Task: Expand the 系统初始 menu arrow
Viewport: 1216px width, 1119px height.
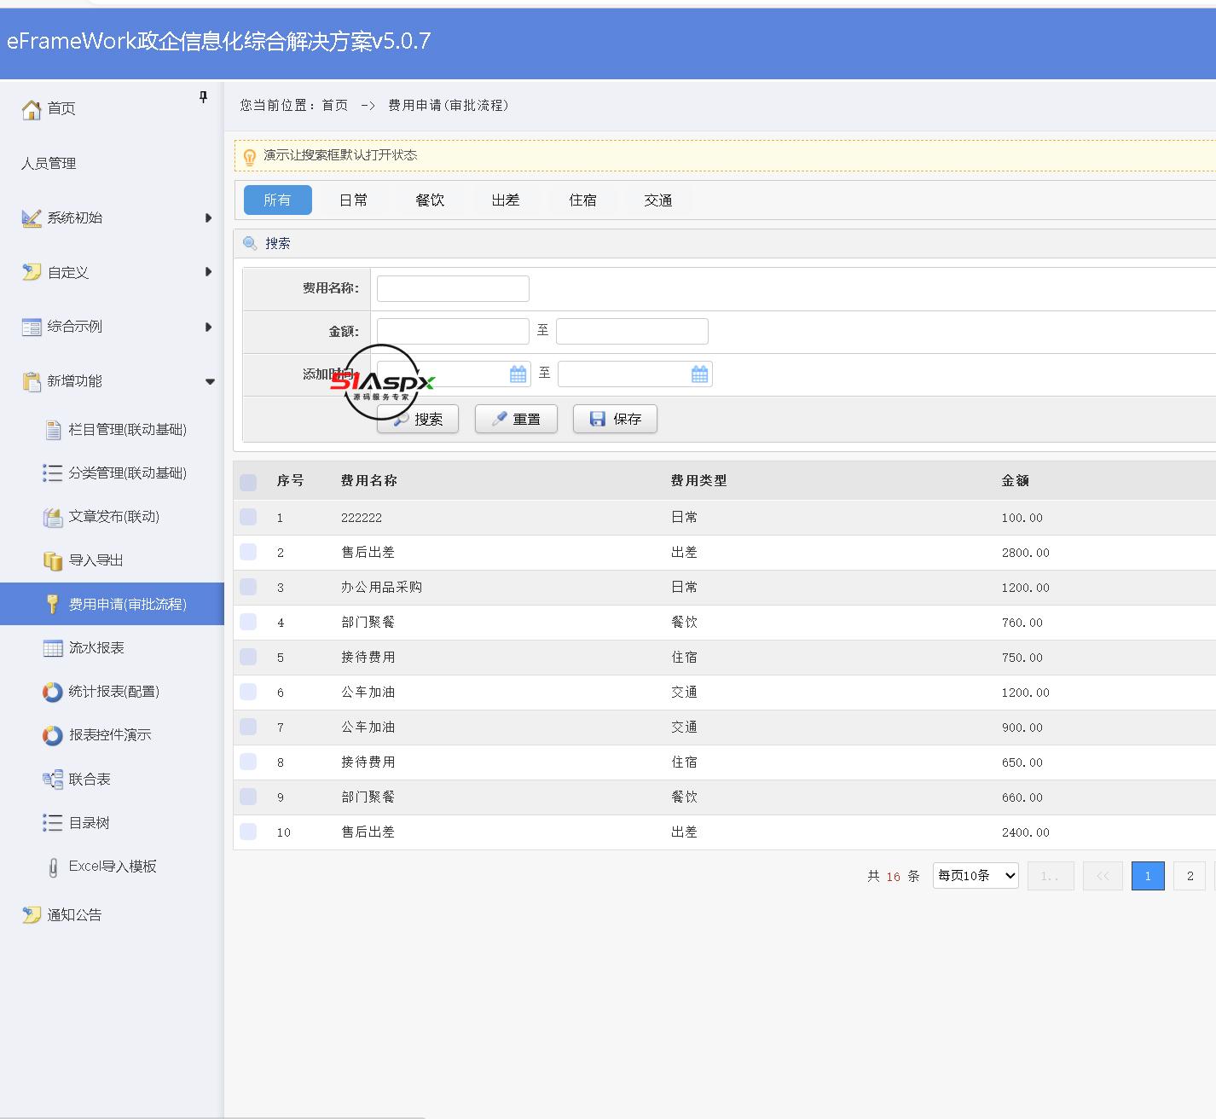Action: pos(208,218)
